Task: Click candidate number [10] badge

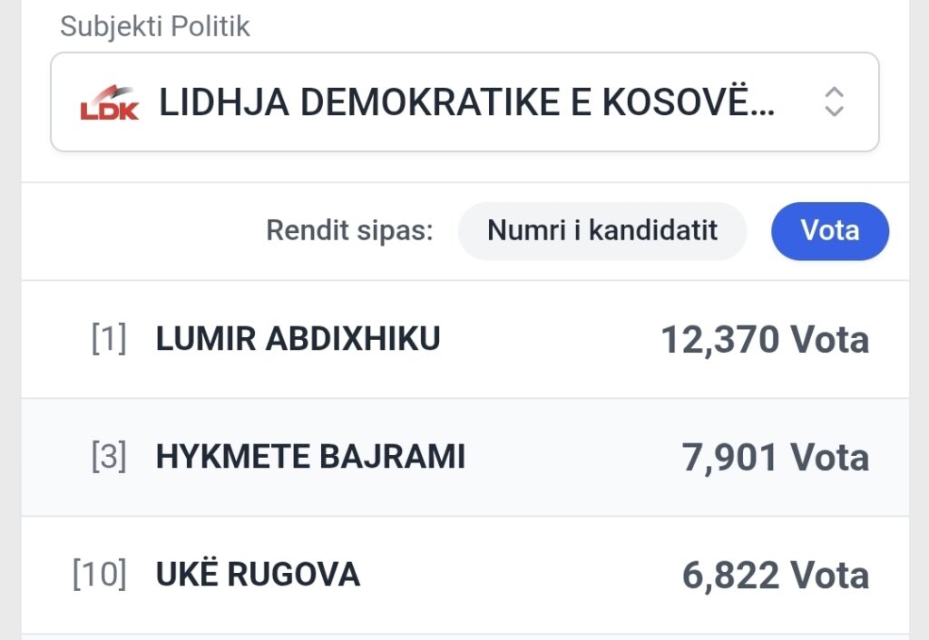Action: pos(100,575)
